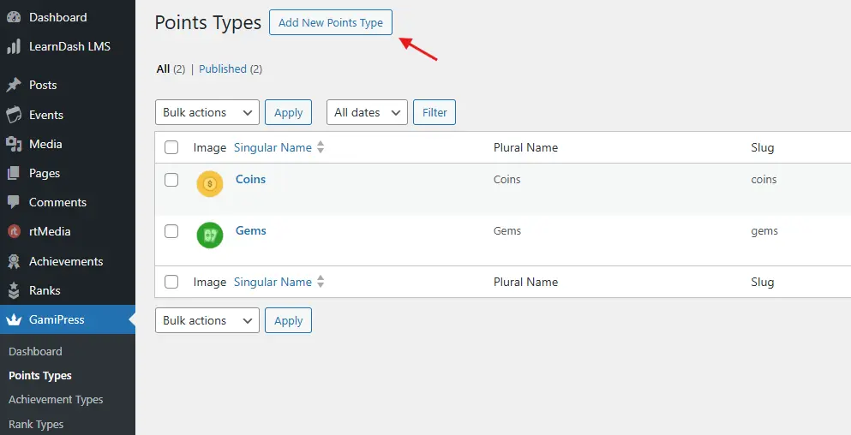851x435 pixels.
Task: Open the Coins points type image thumbnail
Action: point(210,184)
